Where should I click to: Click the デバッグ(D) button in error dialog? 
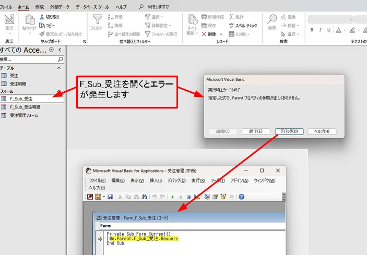coord(289,131)
